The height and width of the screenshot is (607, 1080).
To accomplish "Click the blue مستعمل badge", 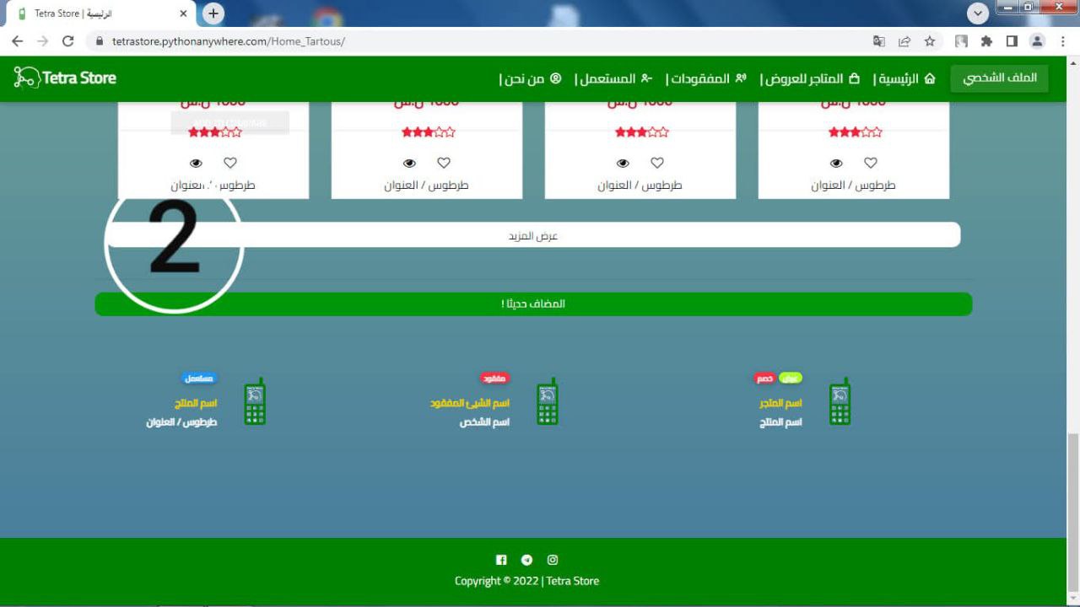I will [x=199, y=379].
